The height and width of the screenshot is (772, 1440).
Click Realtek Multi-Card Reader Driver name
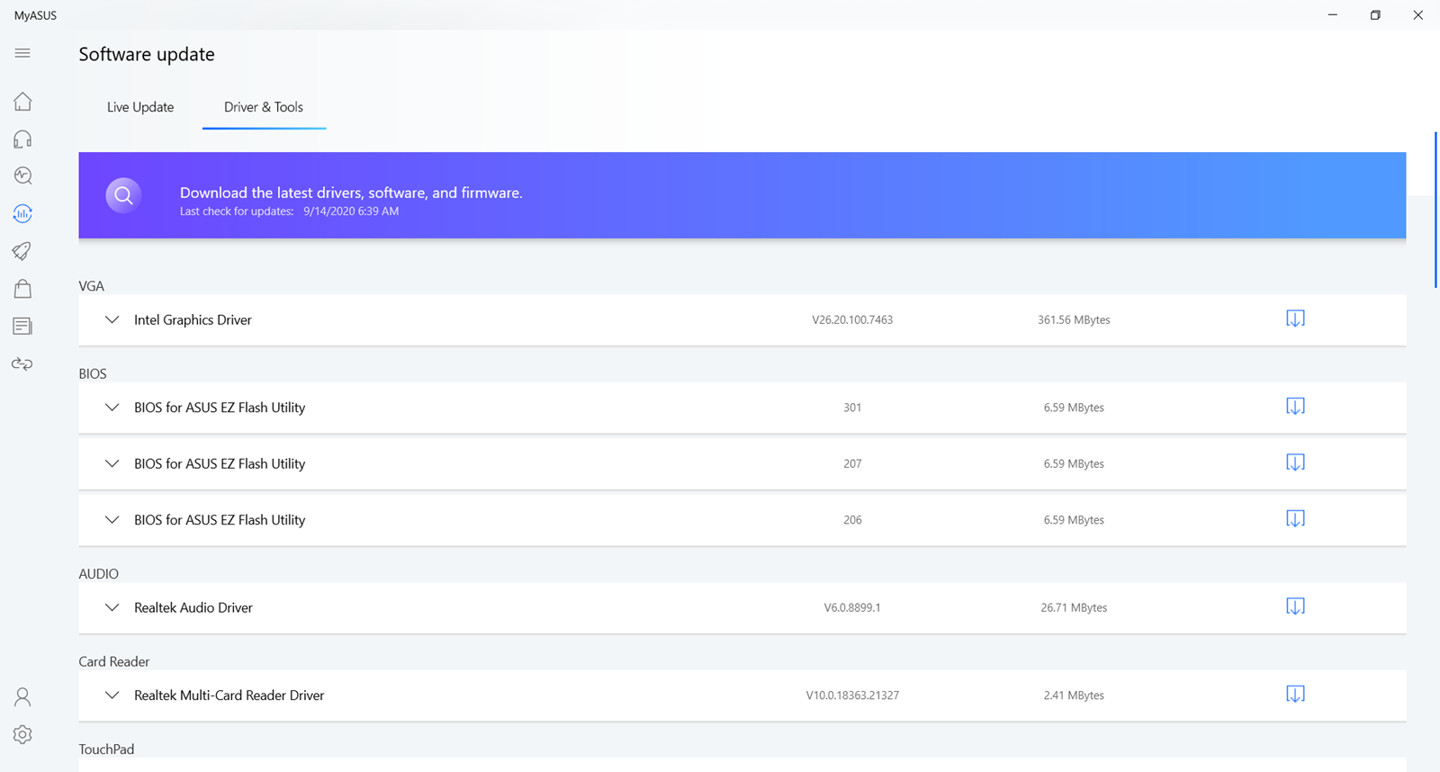229,696
